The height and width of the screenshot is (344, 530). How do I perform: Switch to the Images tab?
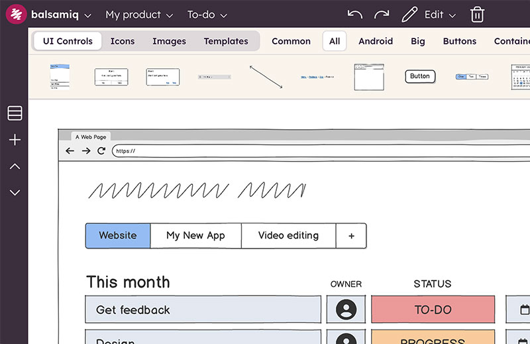pos(169,41)
